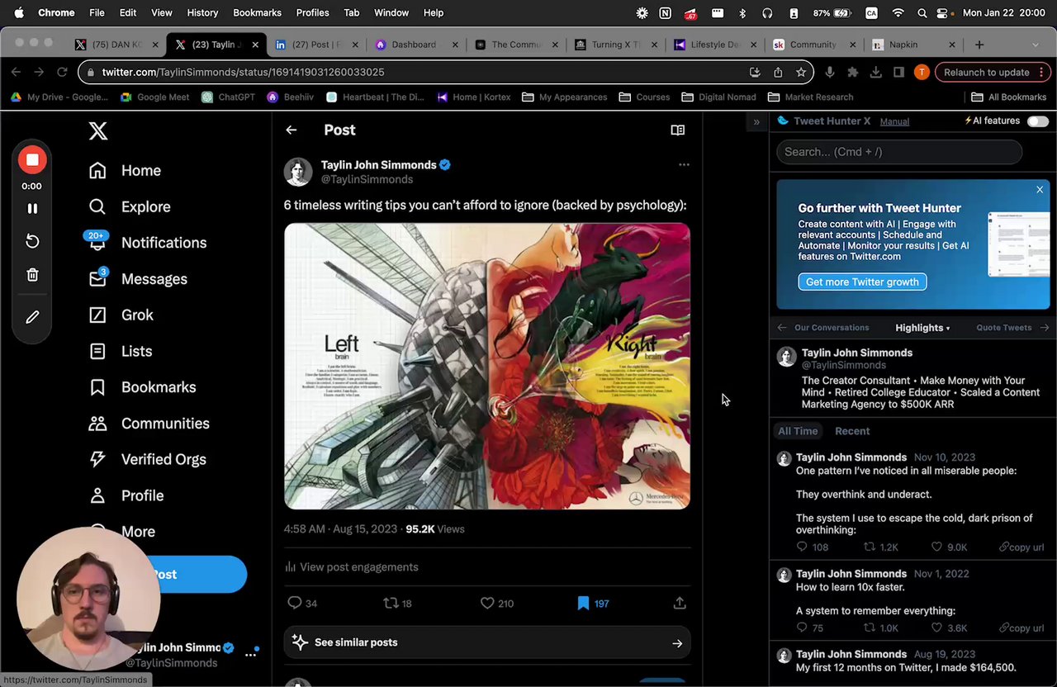This screenshot has height=687, width=1057.
Task: Open the Apple menu
Action: tap(19, 13)
